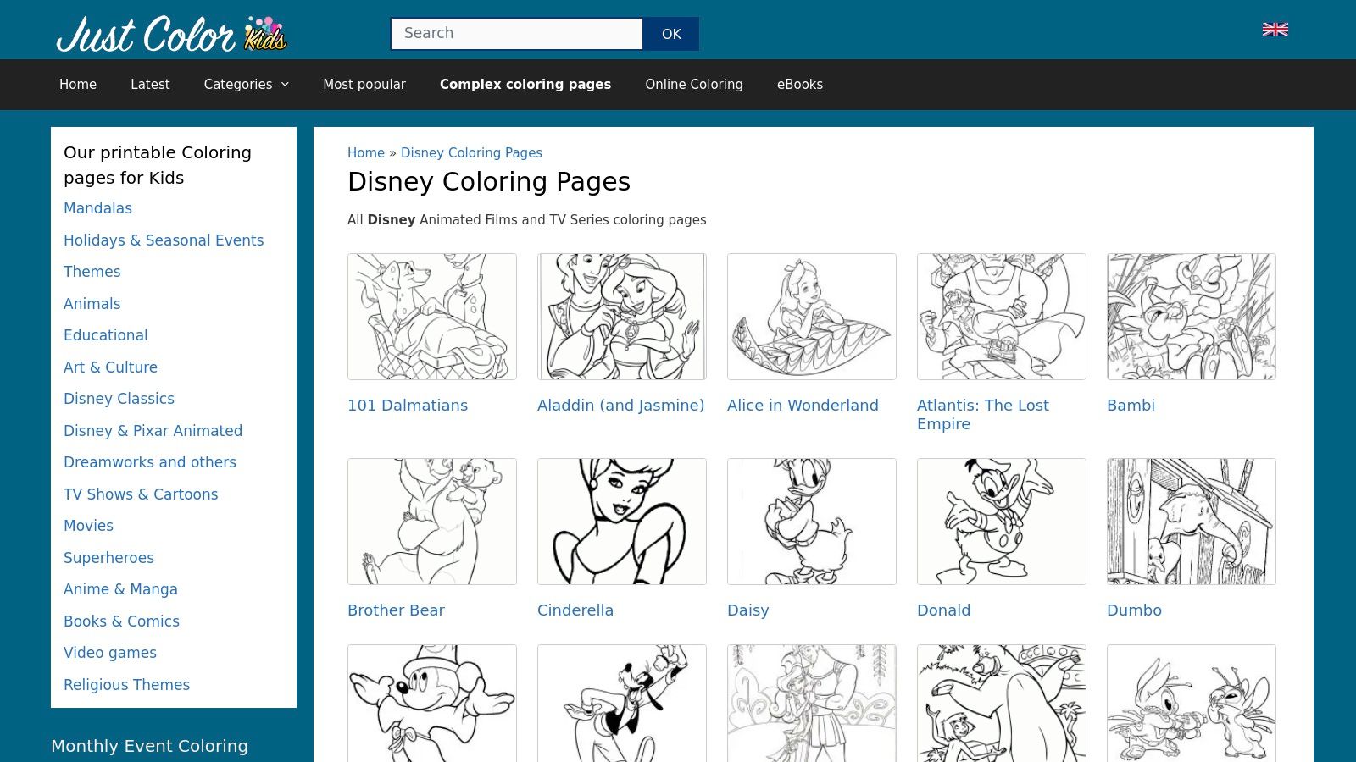Open Disney Classics category
This screenshot has height=762, width=1356.
[119, 398]
